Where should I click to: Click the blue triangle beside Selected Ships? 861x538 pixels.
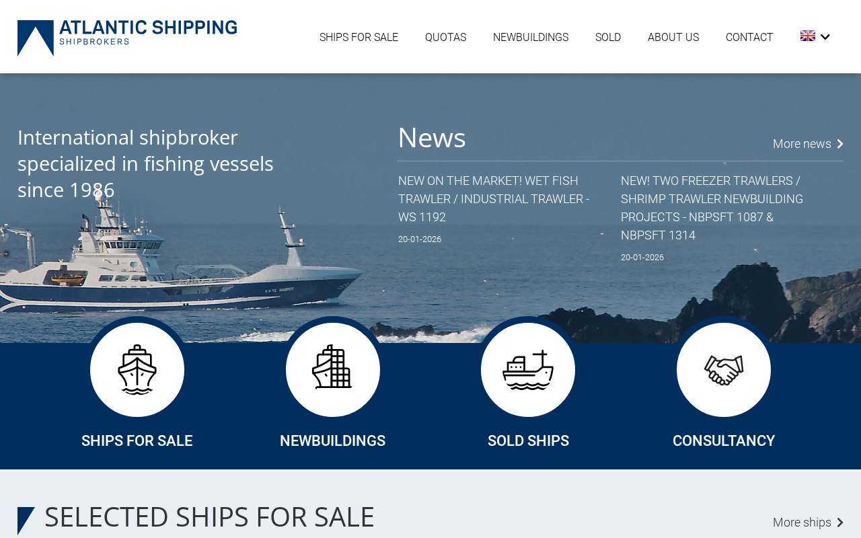click(x=26, y=521)
